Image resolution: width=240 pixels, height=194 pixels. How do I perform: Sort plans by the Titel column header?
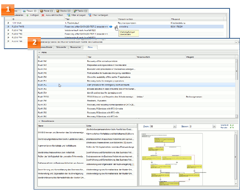(x=112, y=57)
